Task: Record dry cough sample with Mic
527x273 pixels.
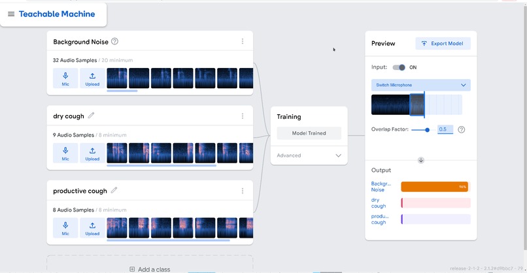Action: coord(65,153)
